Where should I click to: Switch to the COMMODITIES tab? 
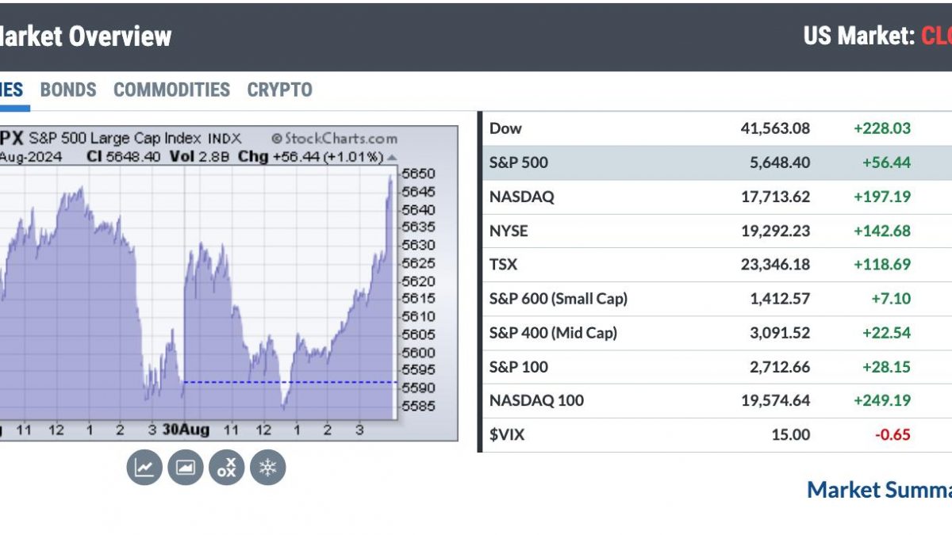171,90
